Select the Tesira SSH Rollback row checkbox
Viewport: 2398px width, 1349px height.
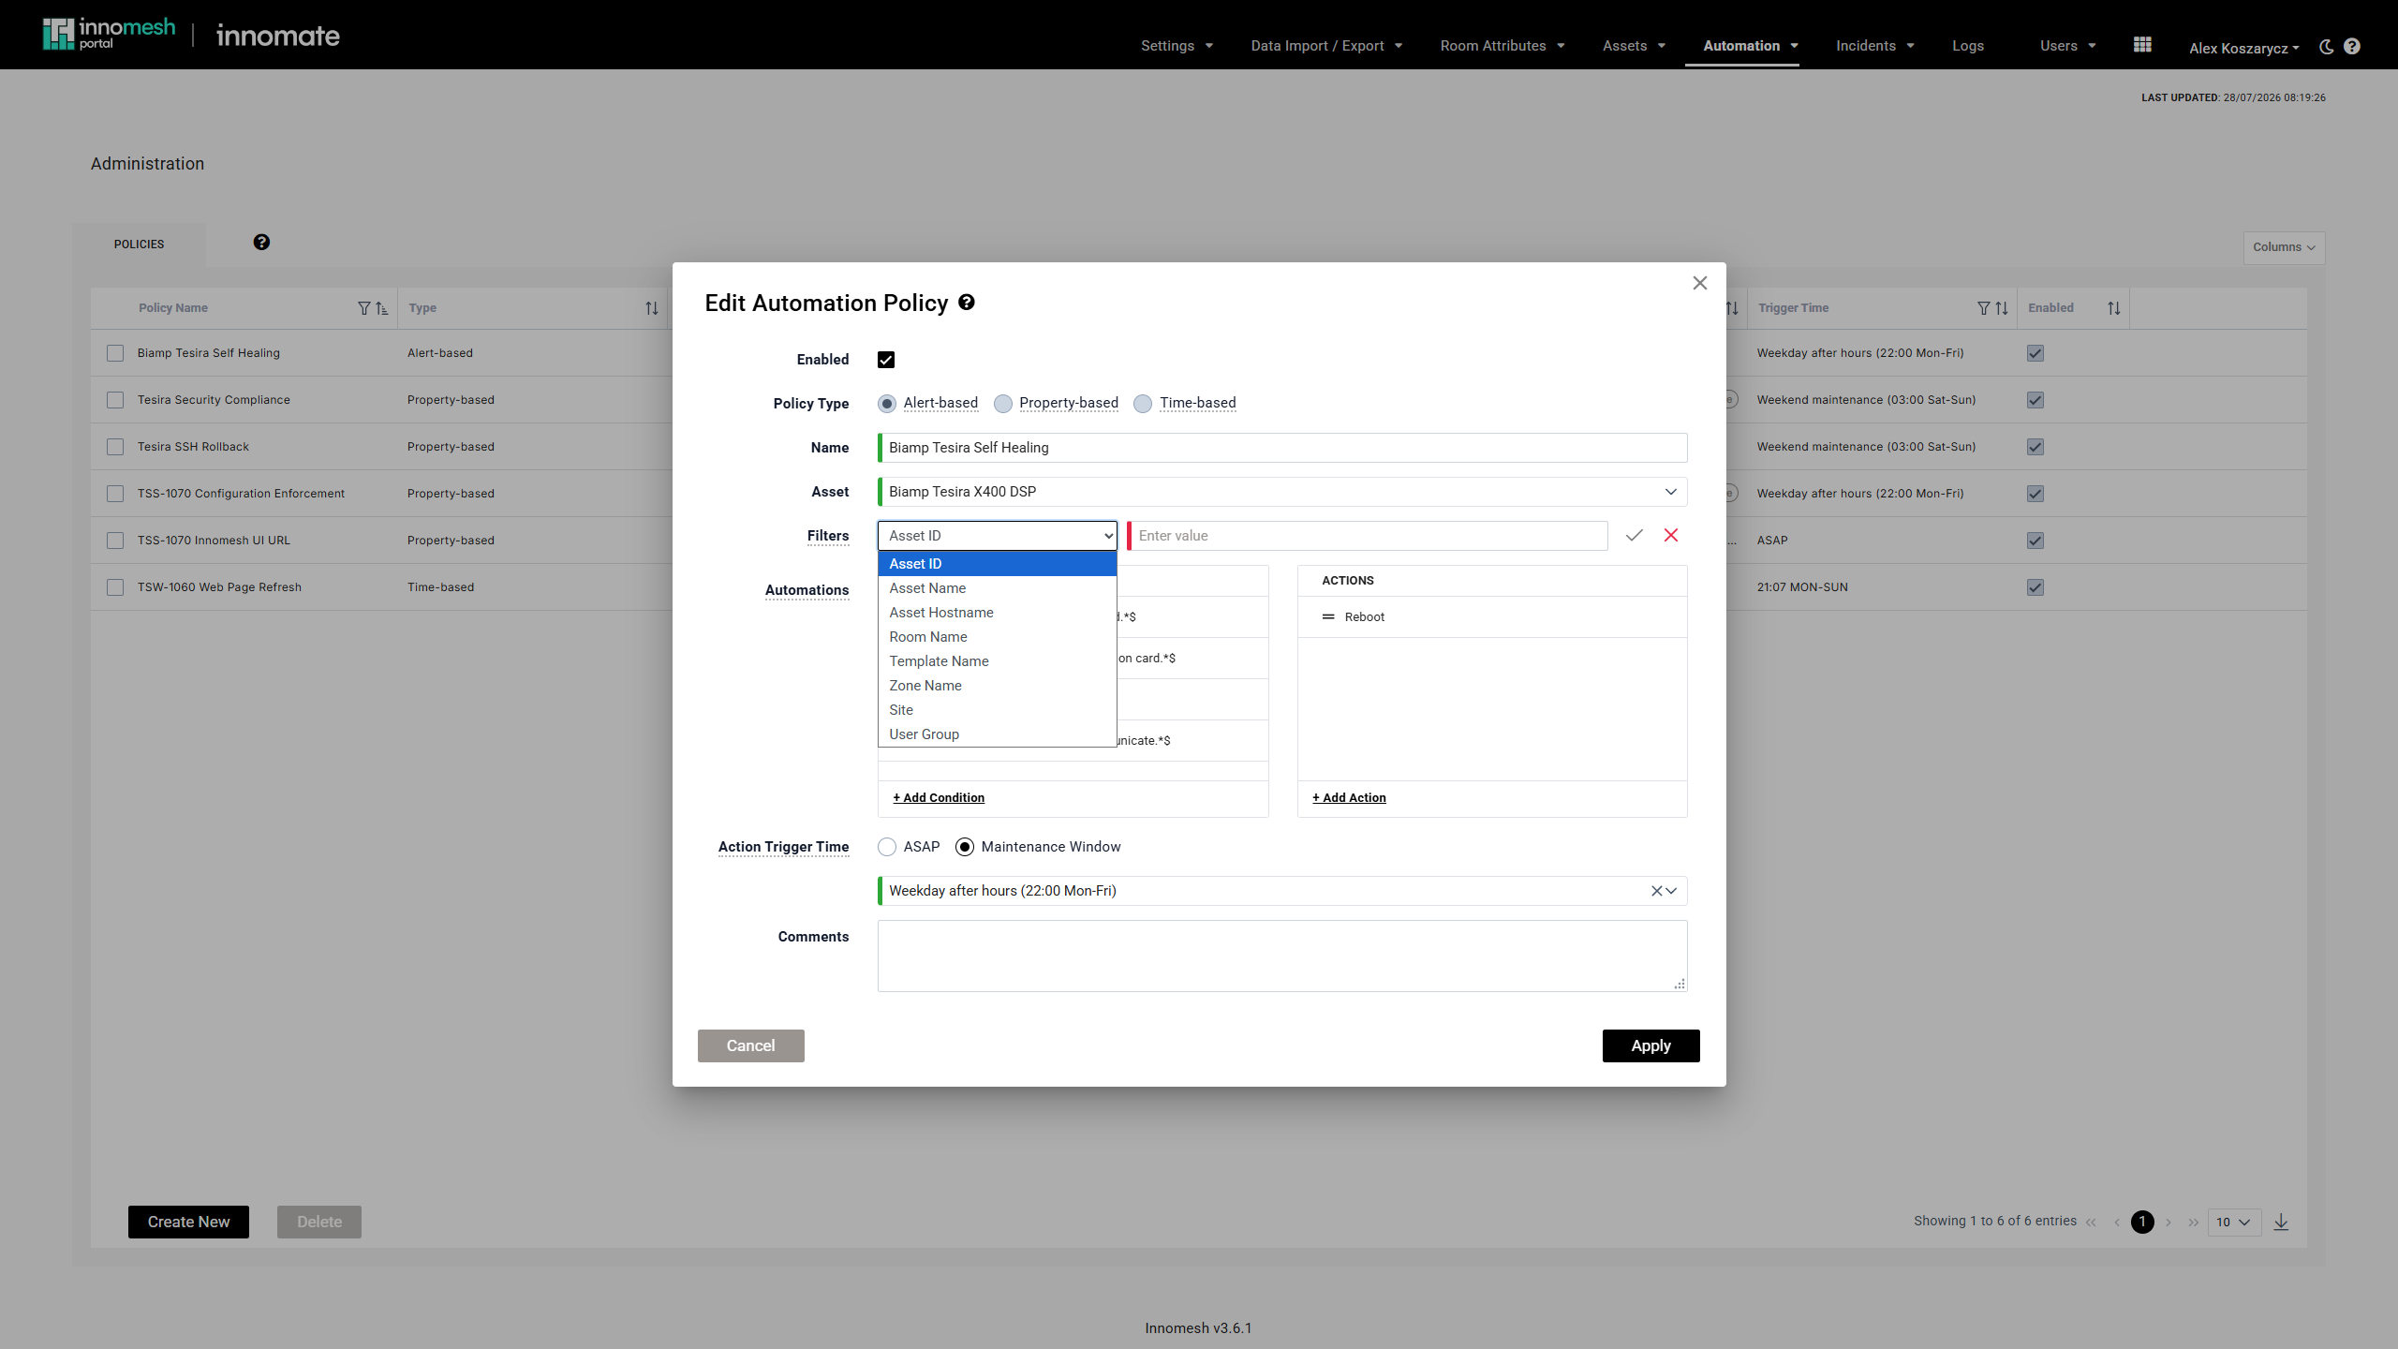[x=115, y=447]
